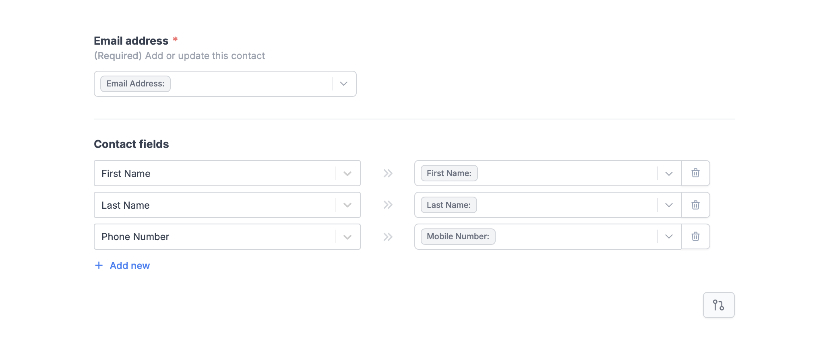Select the Email Address: tag pill
This screenshot has width=827, height=341.
[135, 84]
